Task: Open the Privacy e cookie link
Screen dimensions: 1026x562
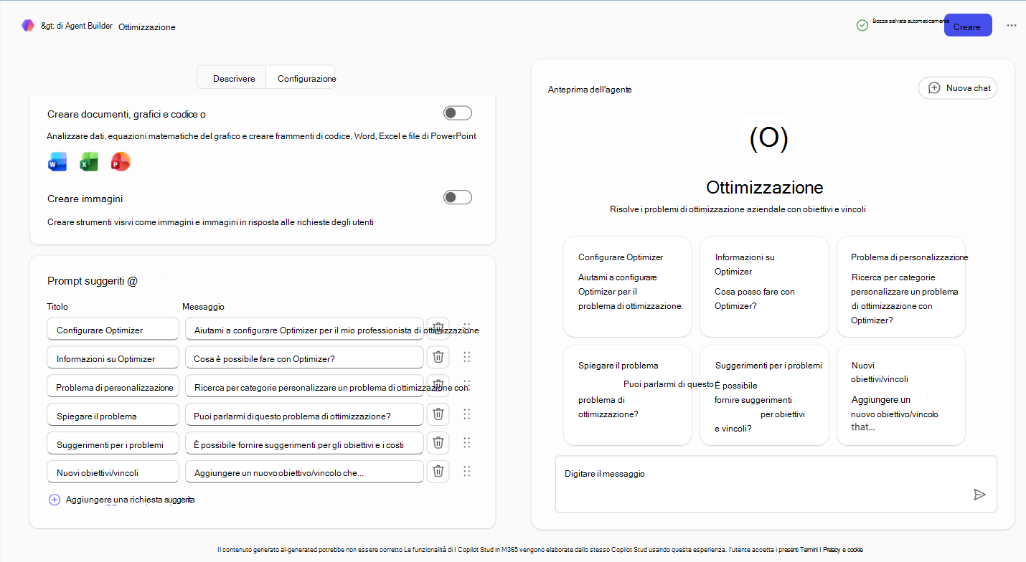Action: coord(844,549)
